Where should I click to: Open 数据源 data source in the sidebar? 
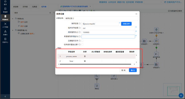[x=5, y=10]
